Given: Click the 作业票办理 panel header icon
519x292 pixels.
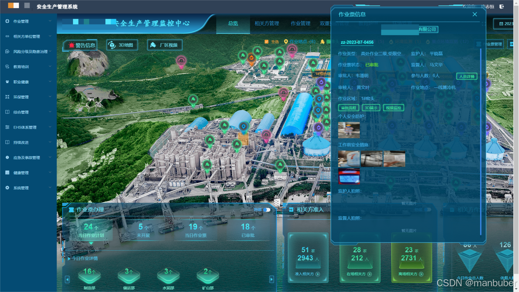Looking at the screenshot, I should click(x=71, y=210).
